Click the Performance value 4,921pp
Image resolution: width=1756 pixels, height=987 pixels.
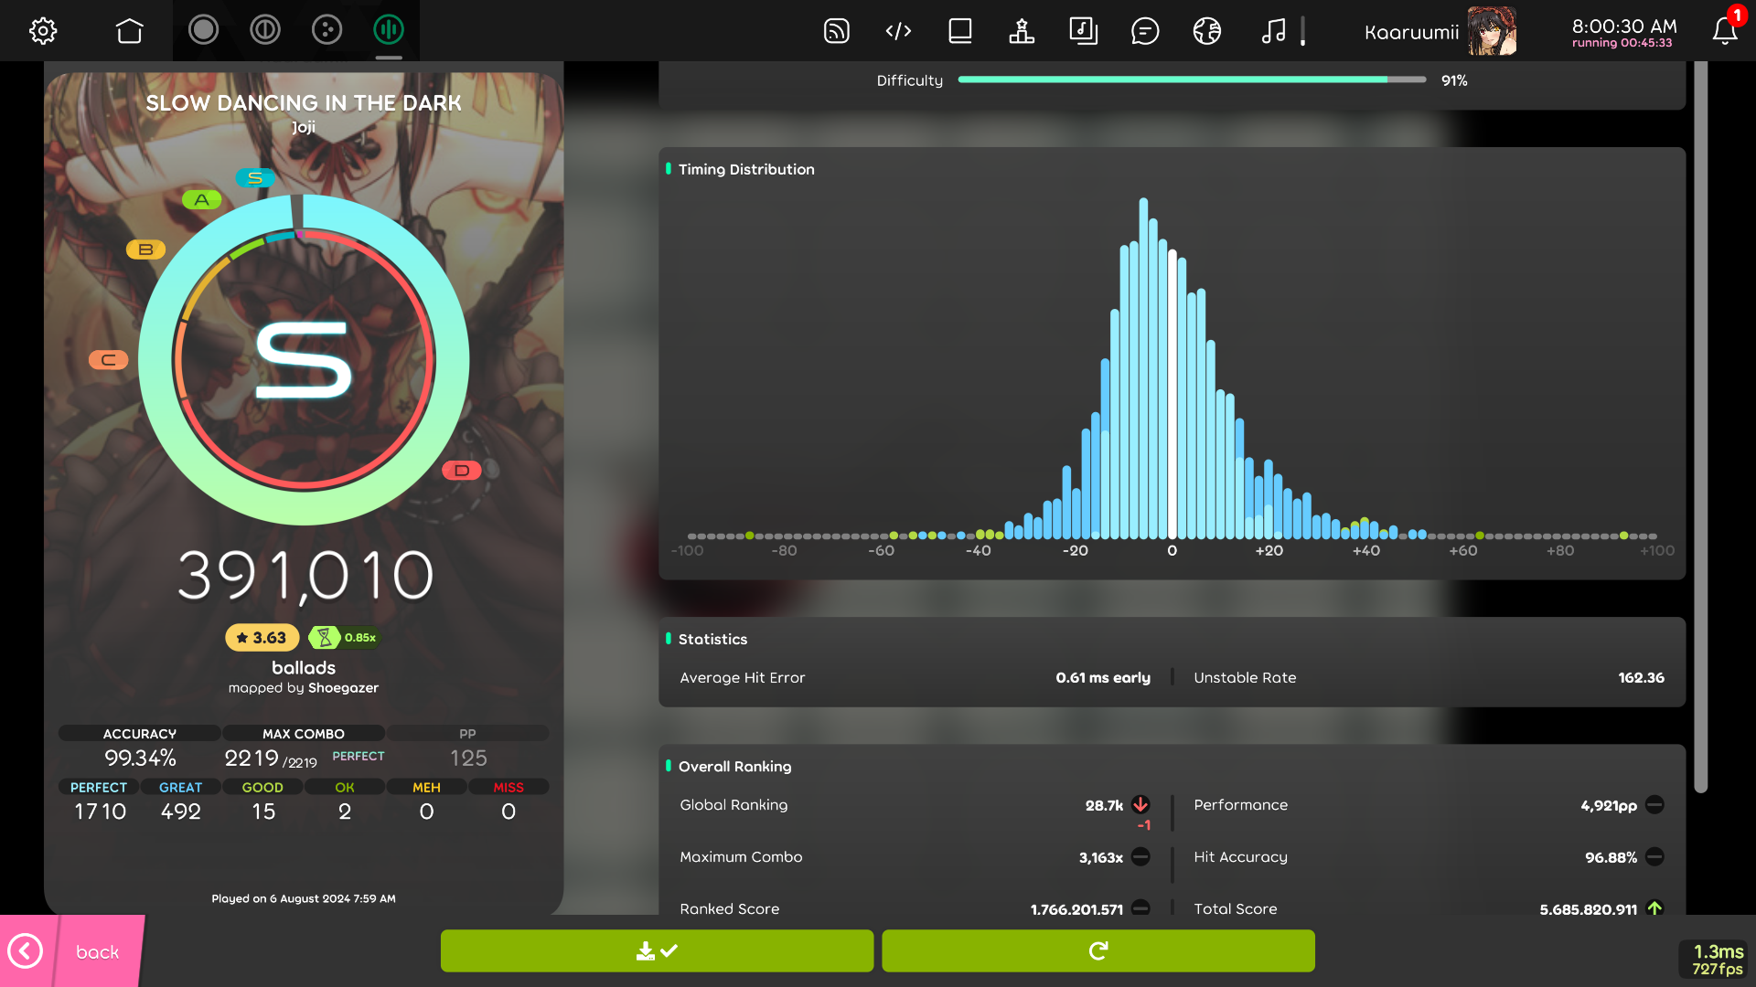coord(1609,805)
